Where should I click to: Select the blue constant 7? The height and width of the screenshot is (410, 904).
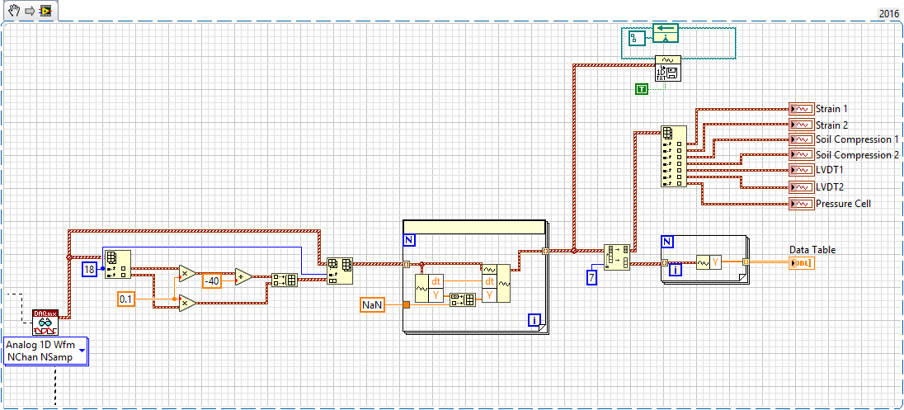(x=591, y=278)
